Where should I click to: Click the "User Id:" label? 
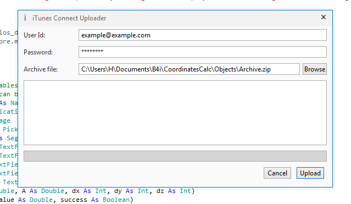[x=34, y=35]
